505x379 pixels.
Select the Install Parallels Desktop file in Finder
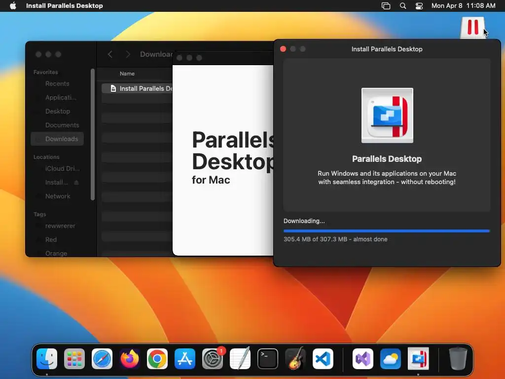(137, 89)
